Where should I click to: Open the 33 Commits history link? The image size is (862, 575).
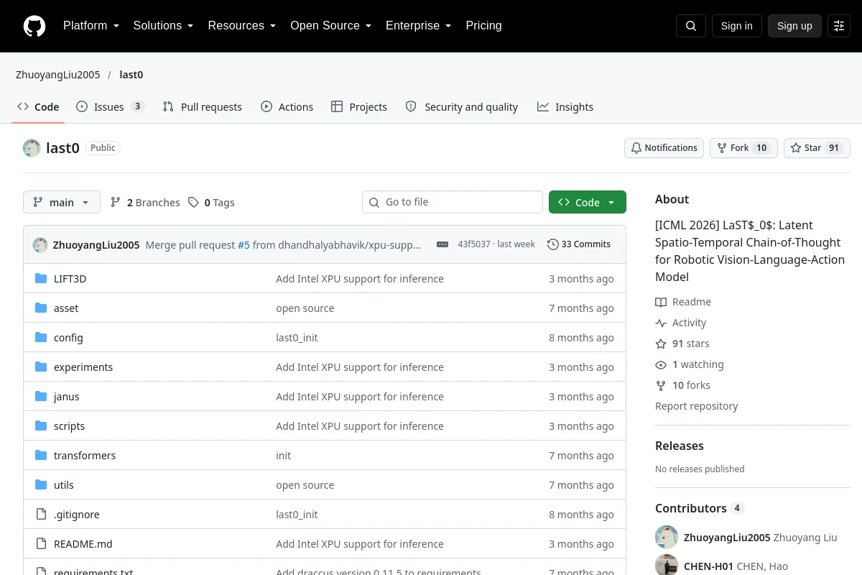coord(579,244)
